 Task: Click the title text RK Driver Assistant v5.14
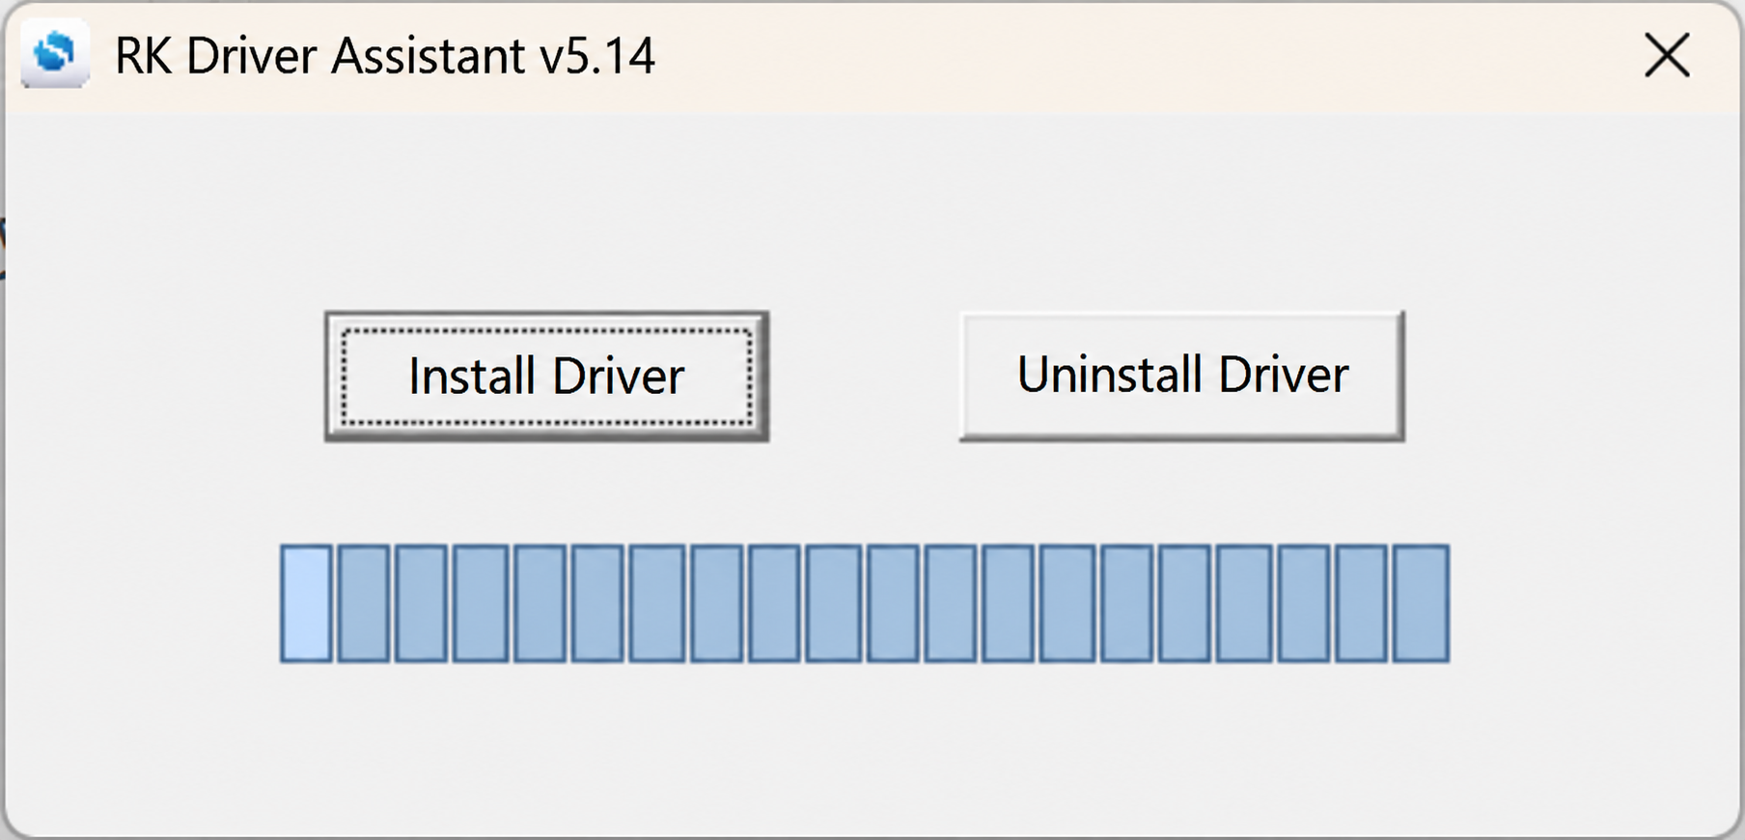[385, 55]
